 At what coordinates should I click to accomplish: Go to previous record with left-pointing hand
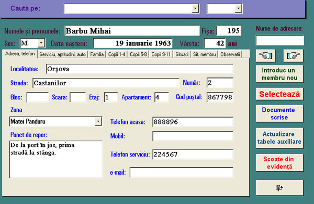coord(265,55)
